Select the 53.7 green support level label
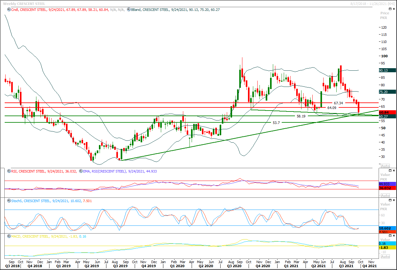Screen dimensions: 397x270 click(277, 123)
